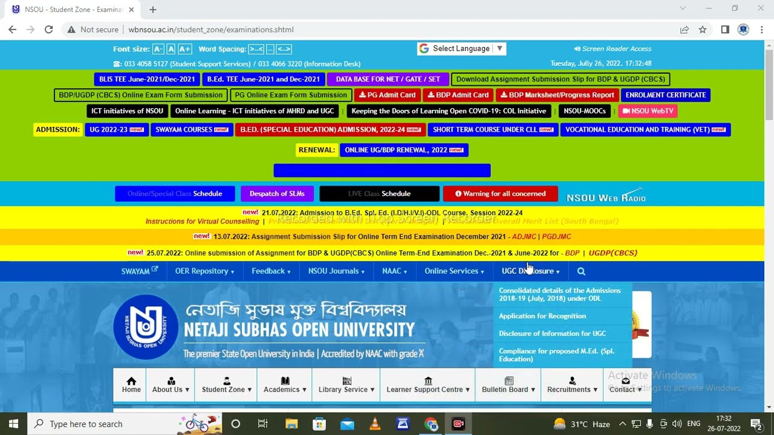Screen dimensions: 774x435
Task: Open UG 2022-23 admission link
Action: click(x=117, y=129)
